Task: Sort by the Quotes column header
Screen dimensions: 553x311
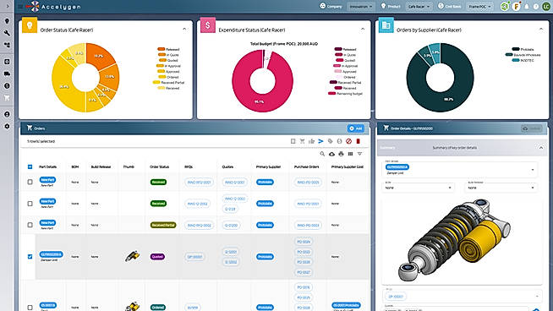Action: pyautogui.click(x=227, y=166)
